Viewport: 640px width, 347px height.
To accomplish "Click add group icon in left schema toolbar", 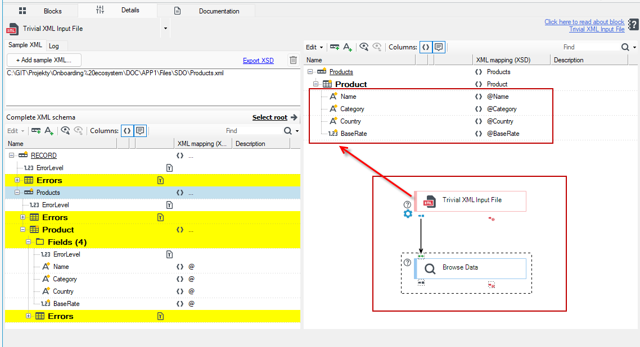I will point(36,131).
